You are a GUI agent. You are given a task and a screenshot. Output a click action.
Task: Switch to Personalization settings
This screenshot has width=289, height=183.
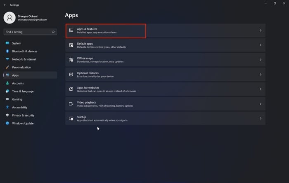pos(30,67)
